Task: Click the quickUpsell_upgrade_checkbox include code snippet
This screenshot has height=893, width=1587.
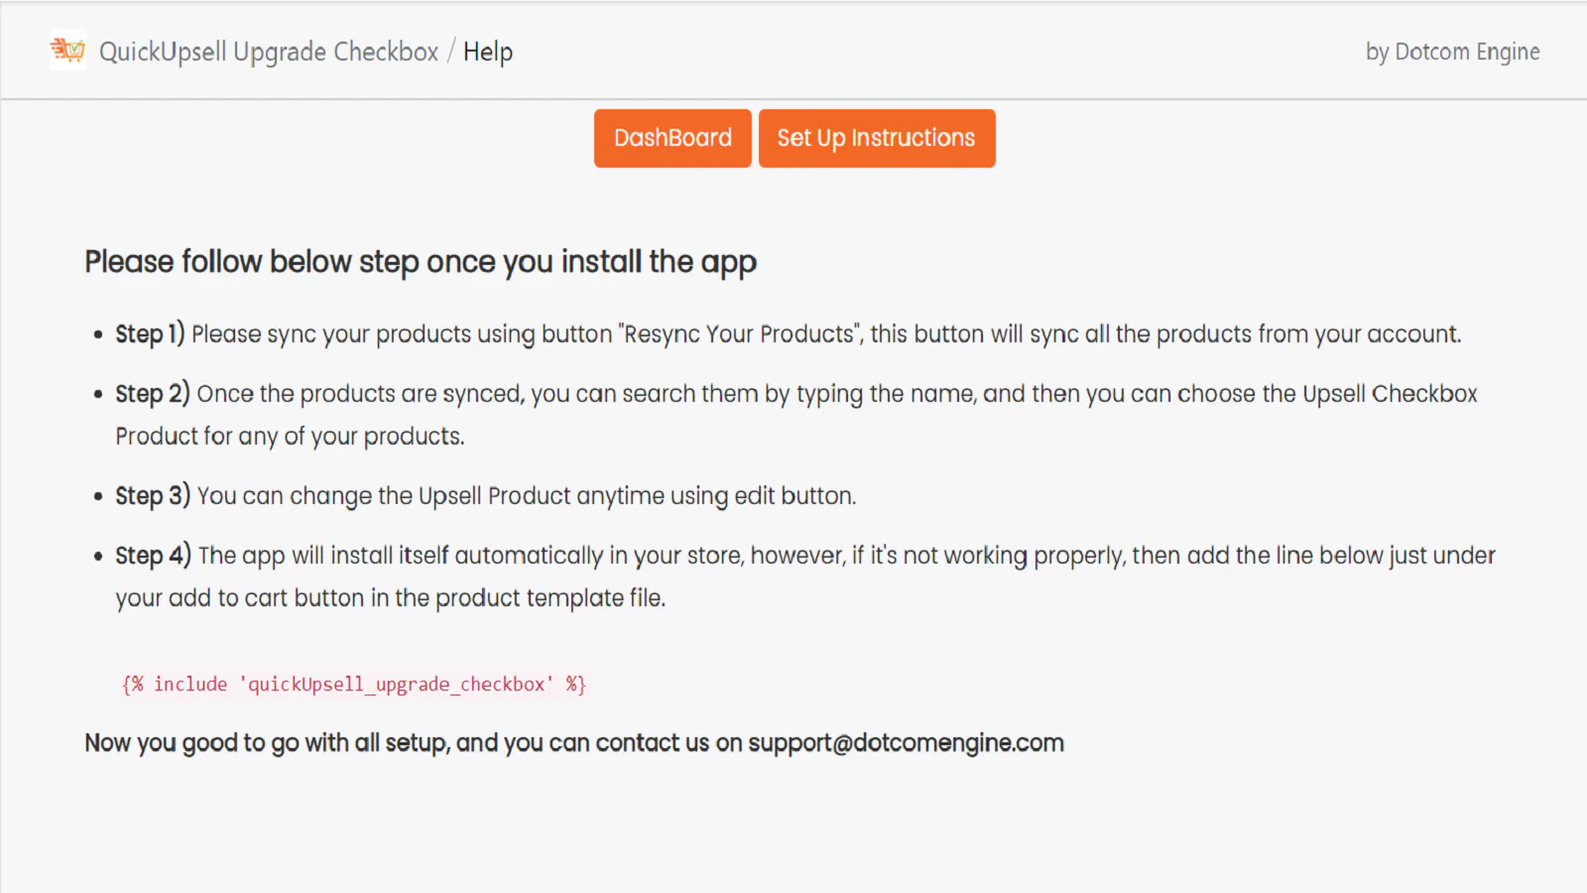Action: (x=354, y=685)
